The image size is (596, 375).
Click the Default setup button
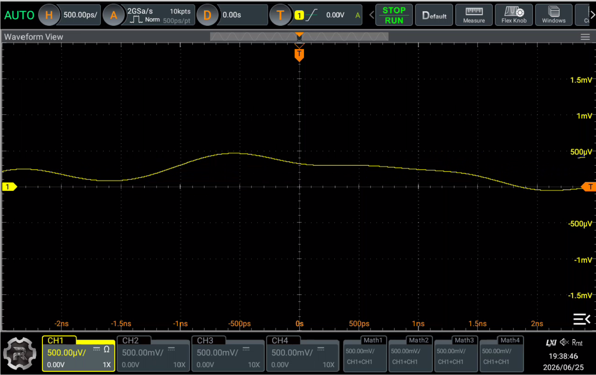click(x=434, y=15)
